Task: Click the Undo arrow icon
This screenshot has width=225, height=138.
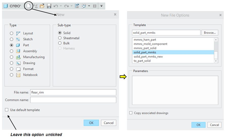Action: click(56, 6)
